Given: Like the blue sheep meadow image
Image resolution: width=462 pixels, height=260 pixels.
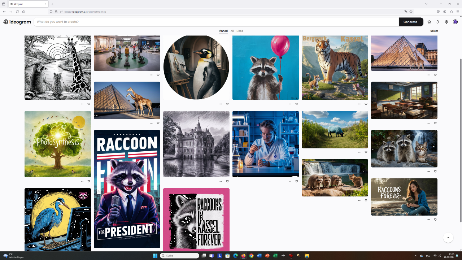Looking at the screenshot, I should (366, 152).
